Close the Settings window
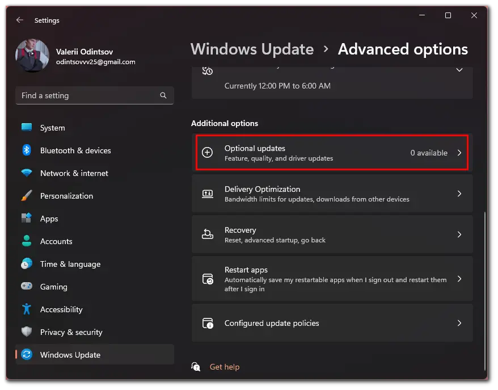The height and width of the screenshot is (390, 498). point(474,15)
